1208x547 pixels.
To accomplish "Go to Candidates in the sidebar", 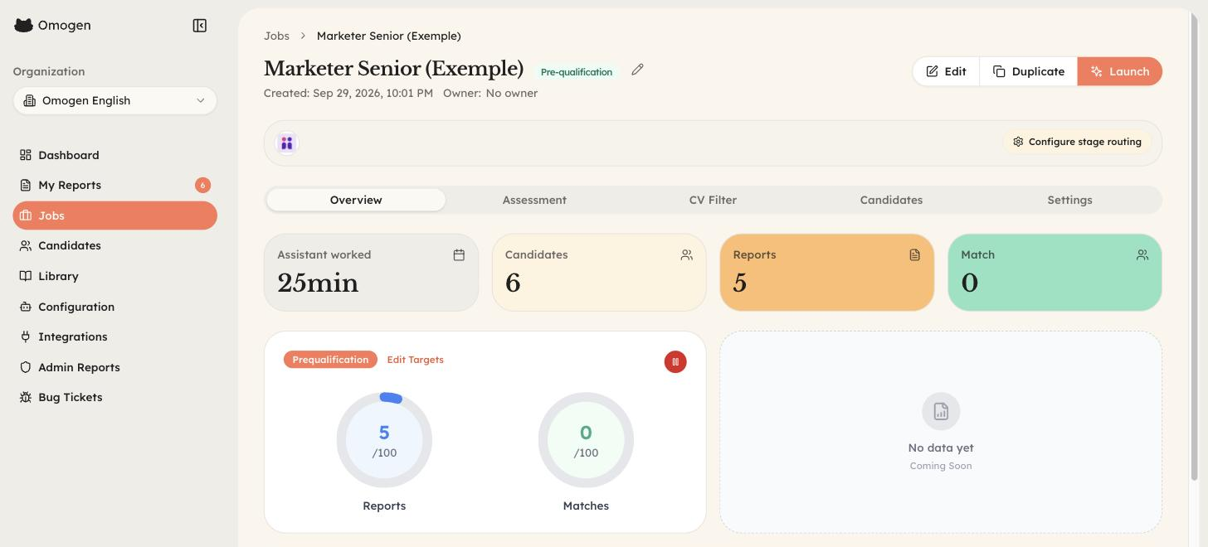I will point(114,245).
